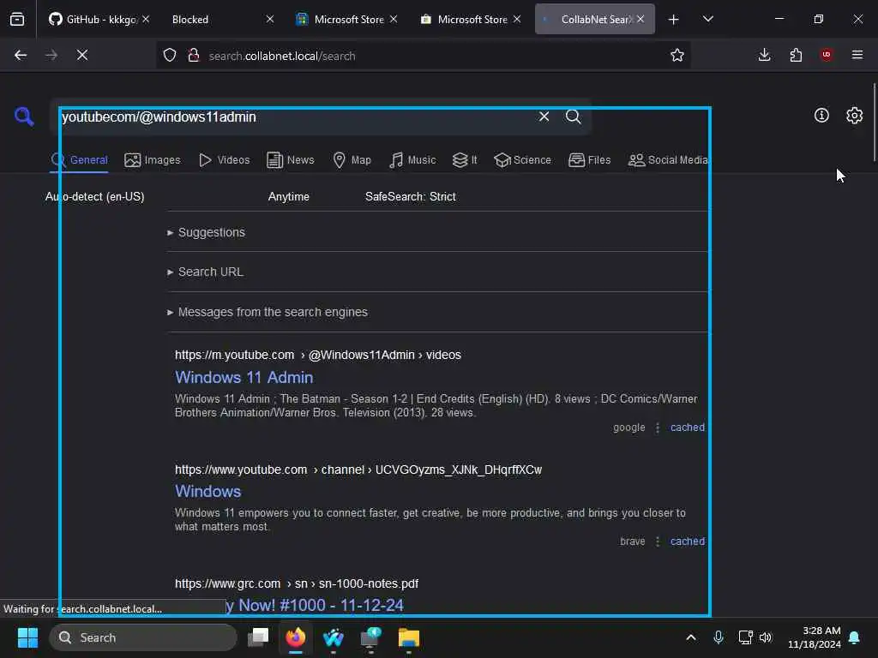Image resolution: width=878 pixels, height=658 pixels.
Task: Close the Blocked tab
Action: (270, 19)
